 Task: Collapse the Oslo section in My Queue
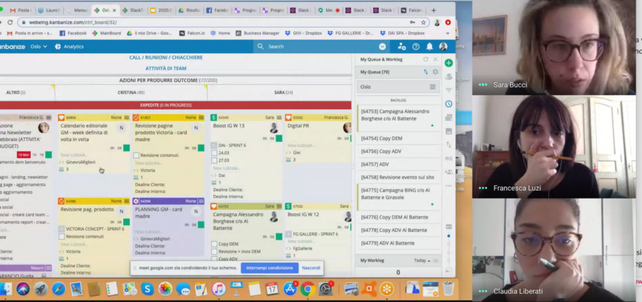432,87
